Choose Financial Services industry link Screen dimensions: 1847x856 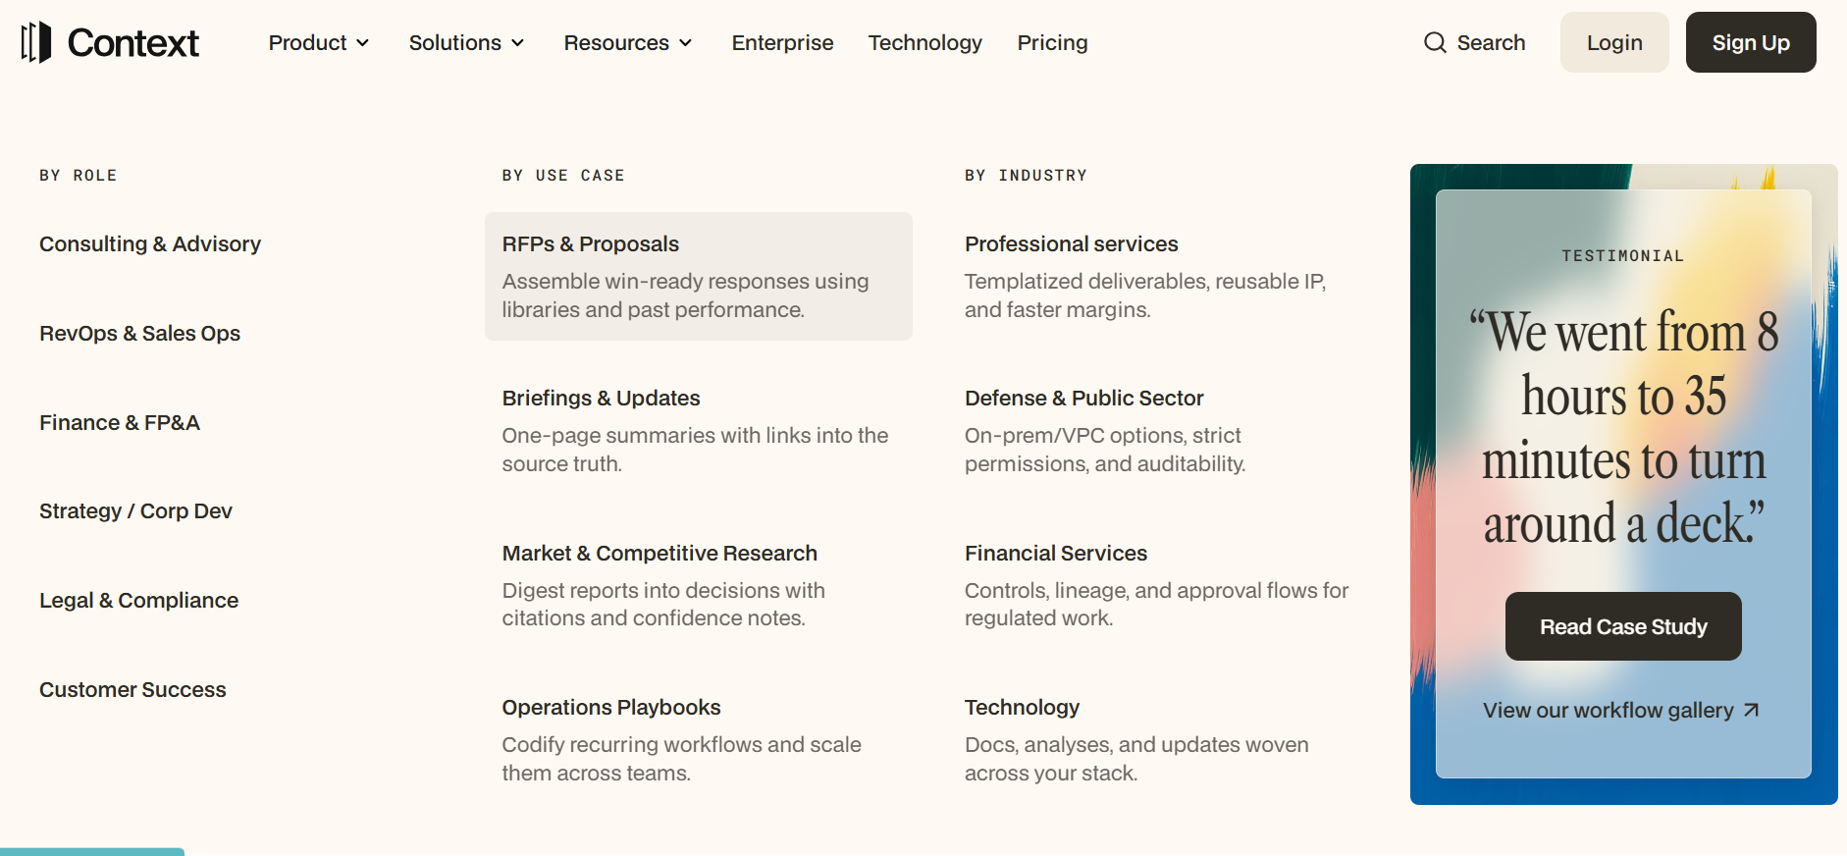(x=1056, y=553)
